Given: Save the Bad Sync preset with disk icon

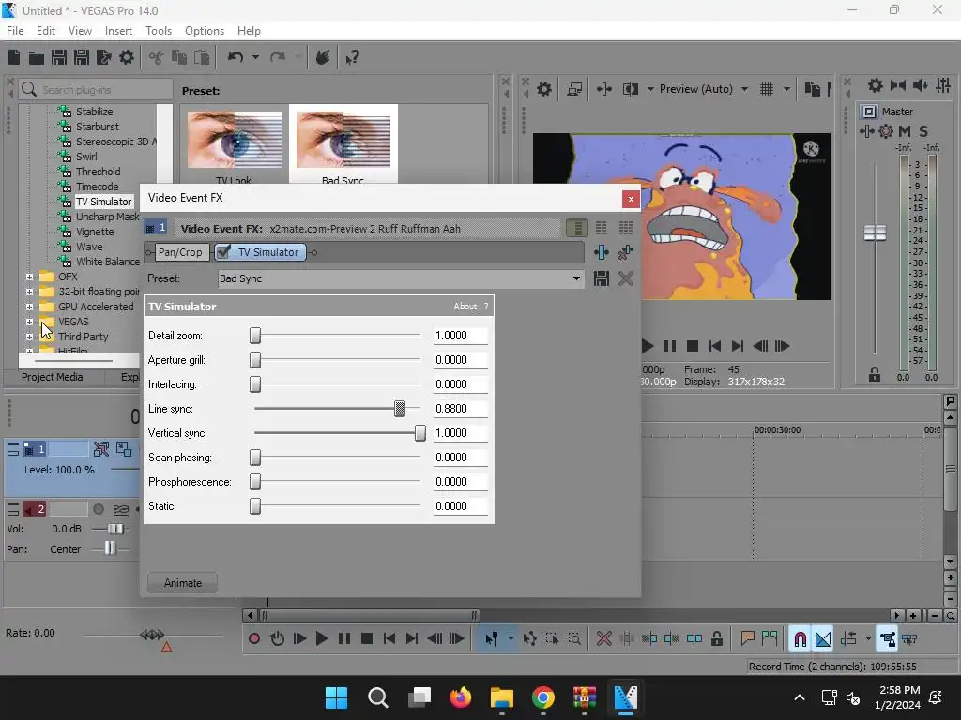Looking at the screenshot, I should pos(602,278).
